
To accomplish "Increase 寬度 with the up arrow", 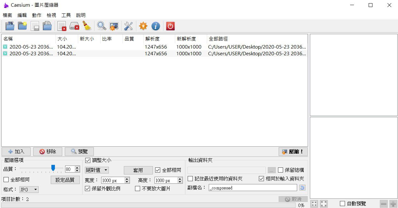I will click(x=127, y=179).
